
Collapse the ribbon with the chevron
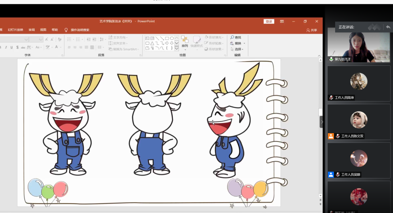pos(319,56)
